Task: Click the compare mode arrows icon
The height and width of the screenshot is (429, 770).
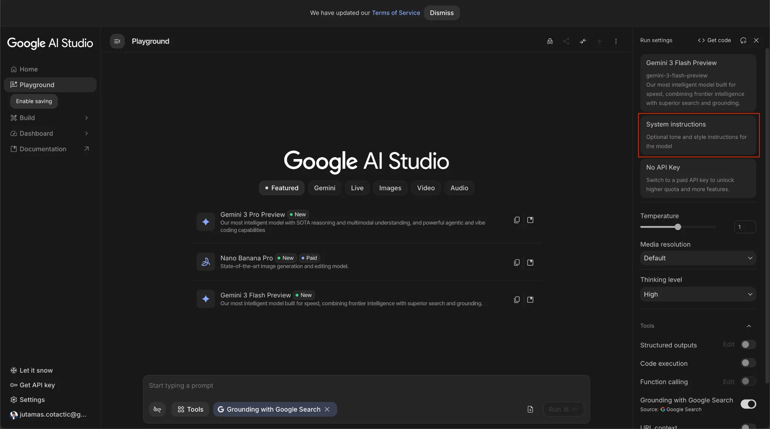Action: (x=583, y=41)
